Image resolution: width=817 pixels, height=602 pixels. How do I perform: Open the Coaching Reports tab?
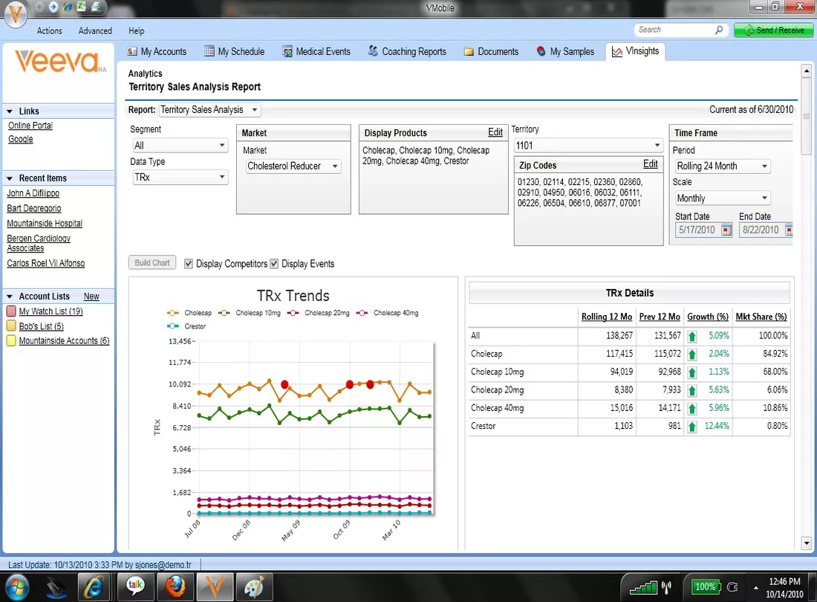(408, 51)
